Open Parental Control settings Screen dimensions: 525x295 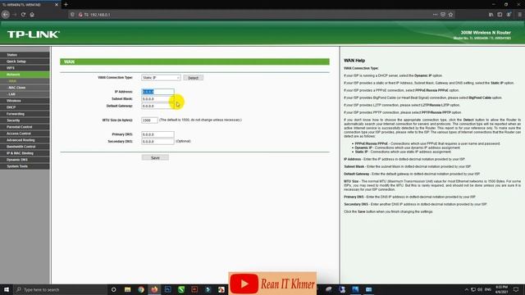(x=25, y=127)
